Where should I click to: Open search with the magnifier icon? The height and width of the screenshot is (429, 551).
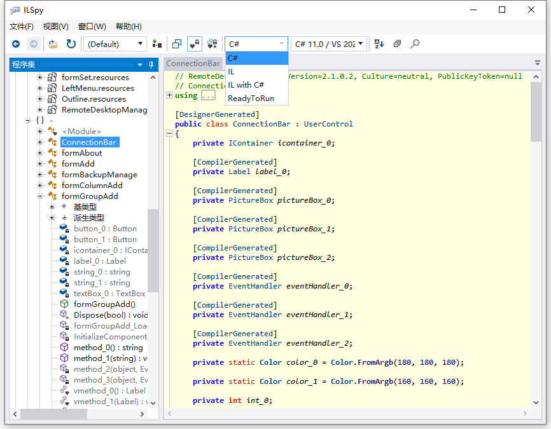(x=415, y=44)
